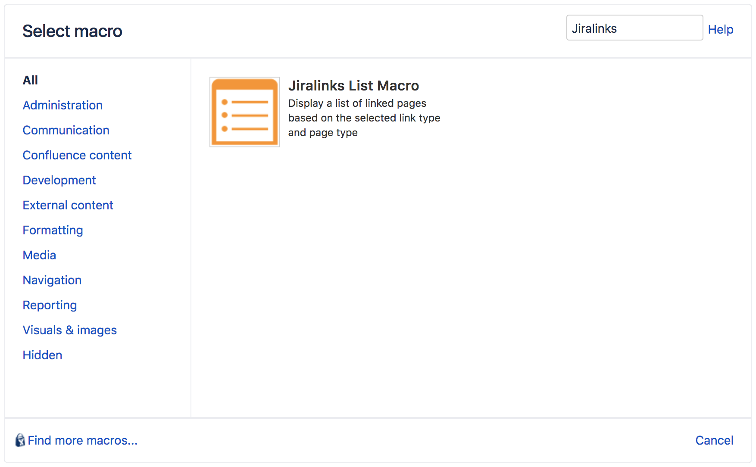Select the Jiralinks List Macro entry
Viewport: 756px width, 467px height.
click(353, 86)
